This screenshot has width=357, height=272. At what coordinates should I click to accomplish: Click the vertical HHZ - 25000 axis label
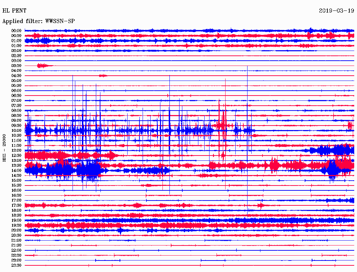4,148
